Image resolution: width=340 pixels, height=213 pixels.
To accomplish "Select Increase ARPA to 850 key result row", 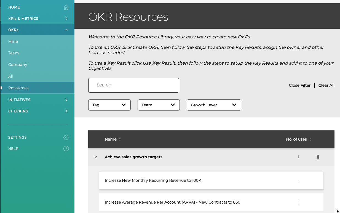I will click(211, 202).
